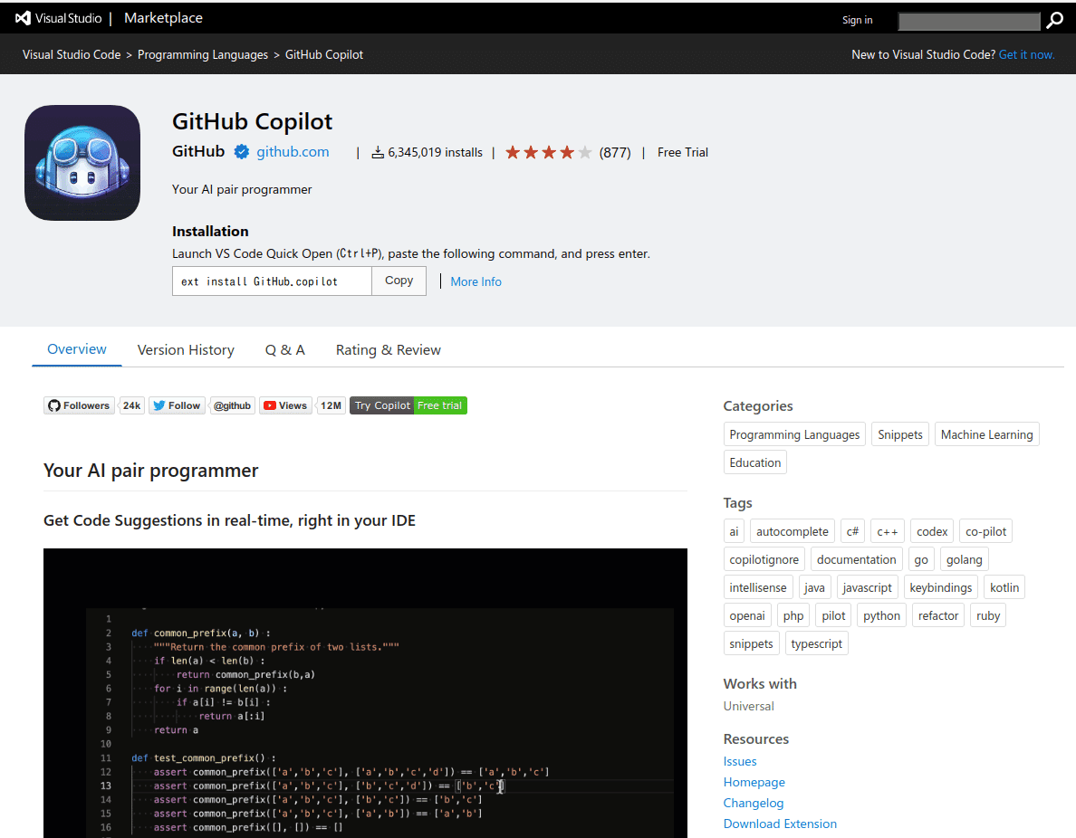Screen dimensions: 1076x838
Task: Focus the marketplace search field
Action: (x=969, y=21)
